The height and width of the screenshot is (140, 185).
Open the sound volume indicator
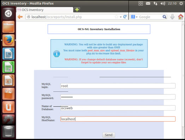163,4
